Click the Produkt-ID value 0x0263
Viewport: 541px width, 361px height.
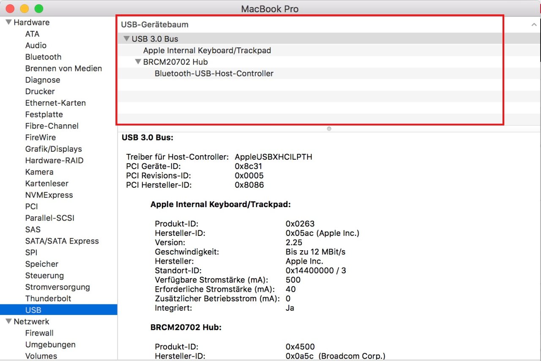[x=300, y=224]
